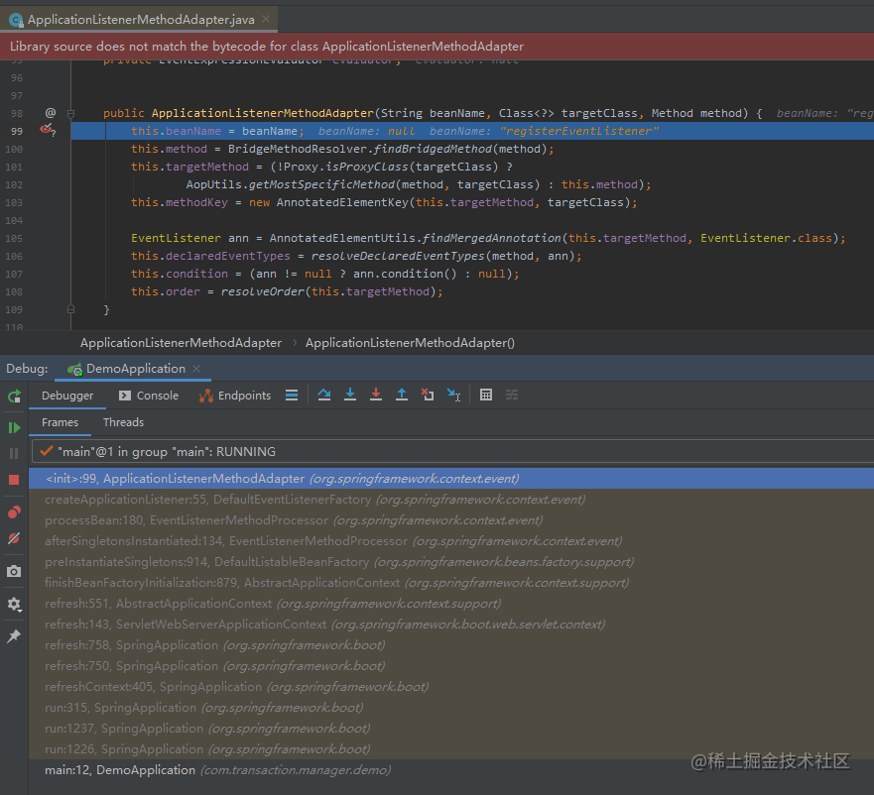Screen dimensions: 874x795
Task: Open the Evaluate Expression calculator icon
Action: pyautogui.click(x=485, y=395)
